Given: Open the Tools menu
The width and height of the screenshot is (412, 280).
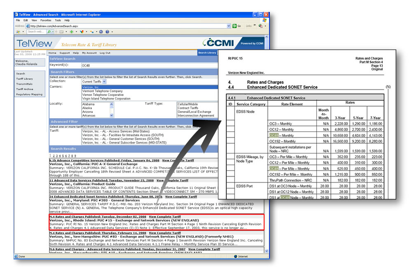Looking at the screenshot, I should (x=58, y=20).
